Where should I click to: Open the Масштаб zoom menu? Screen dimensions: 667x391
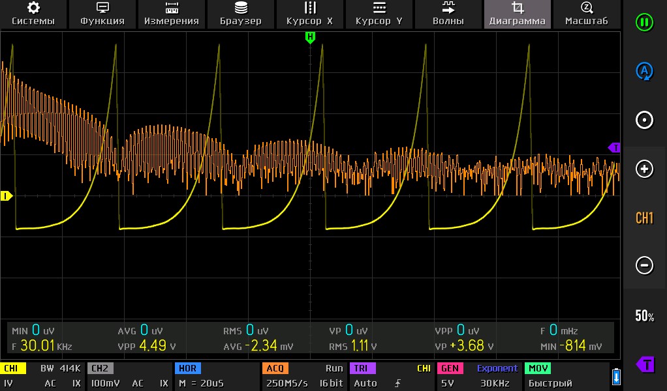[x=586, y=14]
